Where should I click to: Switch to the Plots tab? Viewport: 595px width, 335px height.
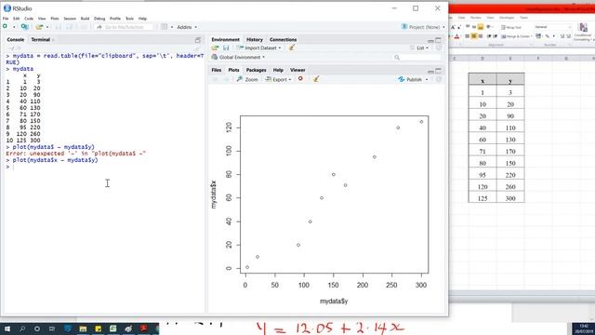[233, 70]
